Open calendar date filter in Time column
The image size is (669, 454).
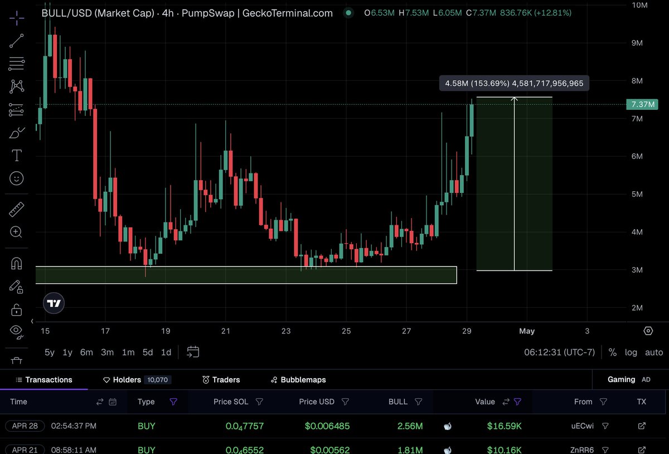click(x=113, y=402)
